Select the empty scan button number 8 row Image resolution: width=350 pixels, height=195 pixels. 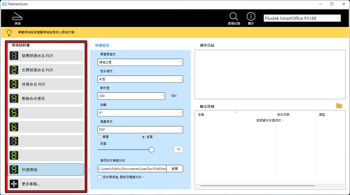coord(46,155)
